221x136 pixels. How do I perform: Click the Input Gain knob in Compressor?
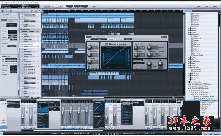pos(136,47)
